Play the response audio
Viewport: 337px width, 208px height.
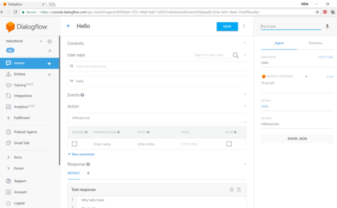point(330,77)
